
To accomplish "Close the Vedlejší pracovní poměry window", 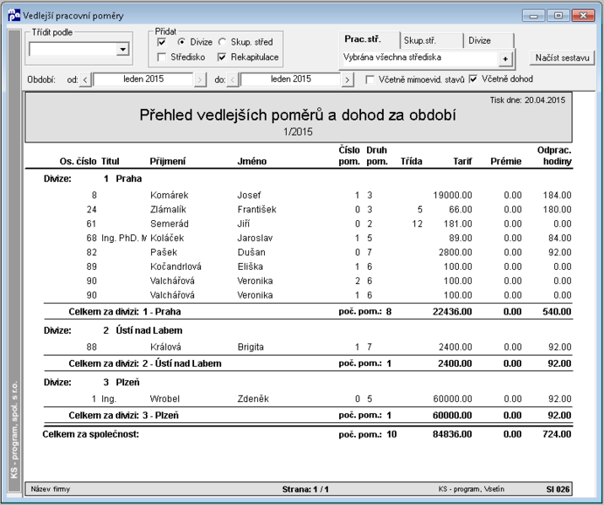I will pos(583,16).
